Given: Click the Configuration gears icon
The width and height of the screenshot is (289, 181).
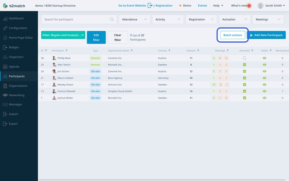Looking at the screenshot, I should tap(5, 28).
